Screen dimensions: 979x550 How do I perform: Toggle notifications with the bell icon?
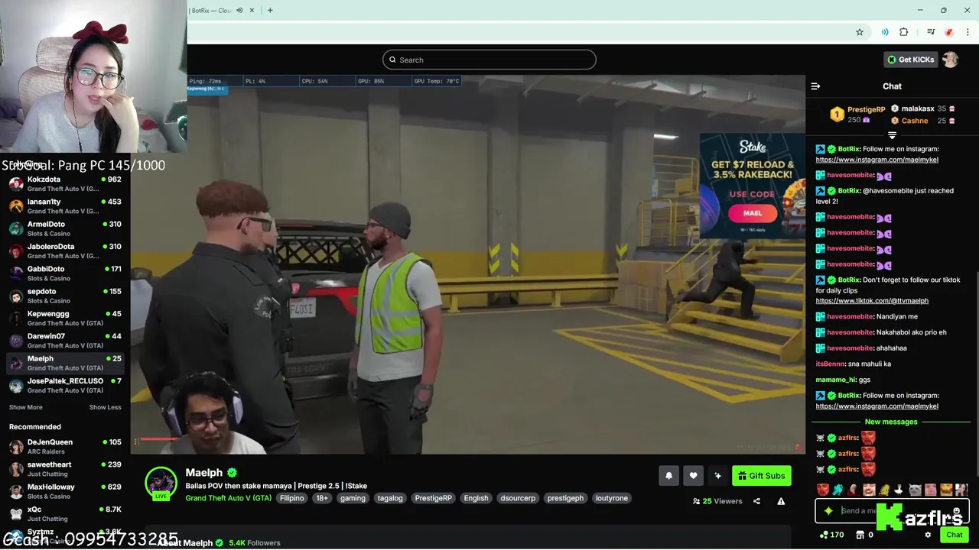tap(668, 476)
